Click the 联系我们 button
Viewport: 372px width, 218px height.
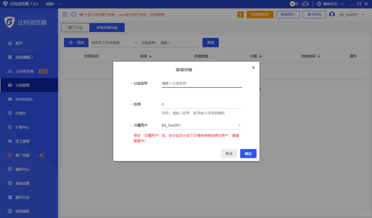[x=288, y=15]
